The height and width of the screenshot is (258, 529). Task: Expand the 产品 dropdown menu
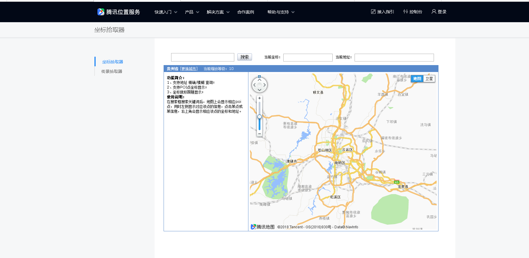pos(192,12)
